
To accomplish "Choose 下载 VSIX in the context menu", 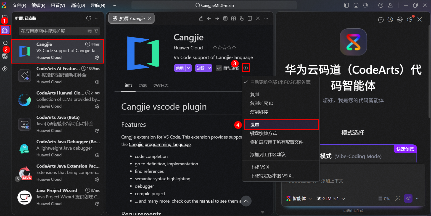I will click(x=281, y=167).
